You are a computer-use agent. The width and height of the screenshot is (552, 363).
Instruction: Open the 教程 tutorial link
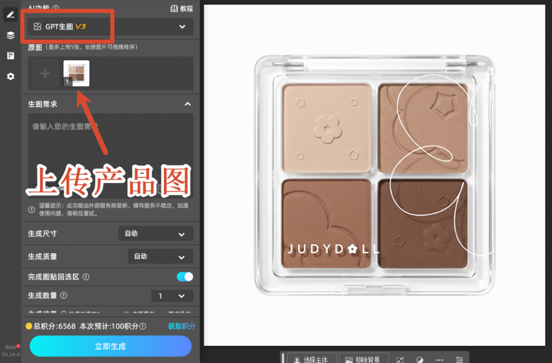point(182,9)
